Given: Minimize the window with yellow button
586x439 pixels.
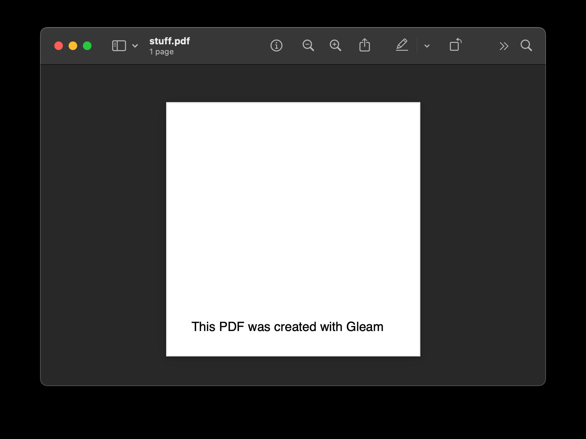Looking at the screenshot, I should pos(73,46).
